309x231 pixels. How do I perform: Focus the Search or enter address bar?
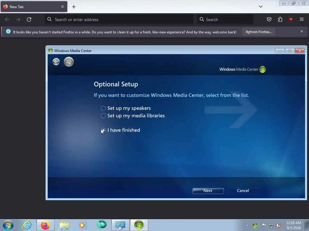pos(119,20)
